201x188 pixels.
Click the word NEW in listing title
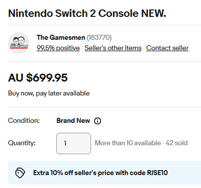153,13
